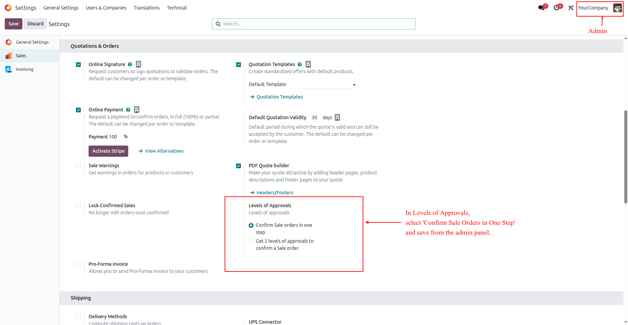The image size is (628, 325).
Task: Select Get 2 levels of approvals option
Action: pyautogui.click(x=251, y=241)
